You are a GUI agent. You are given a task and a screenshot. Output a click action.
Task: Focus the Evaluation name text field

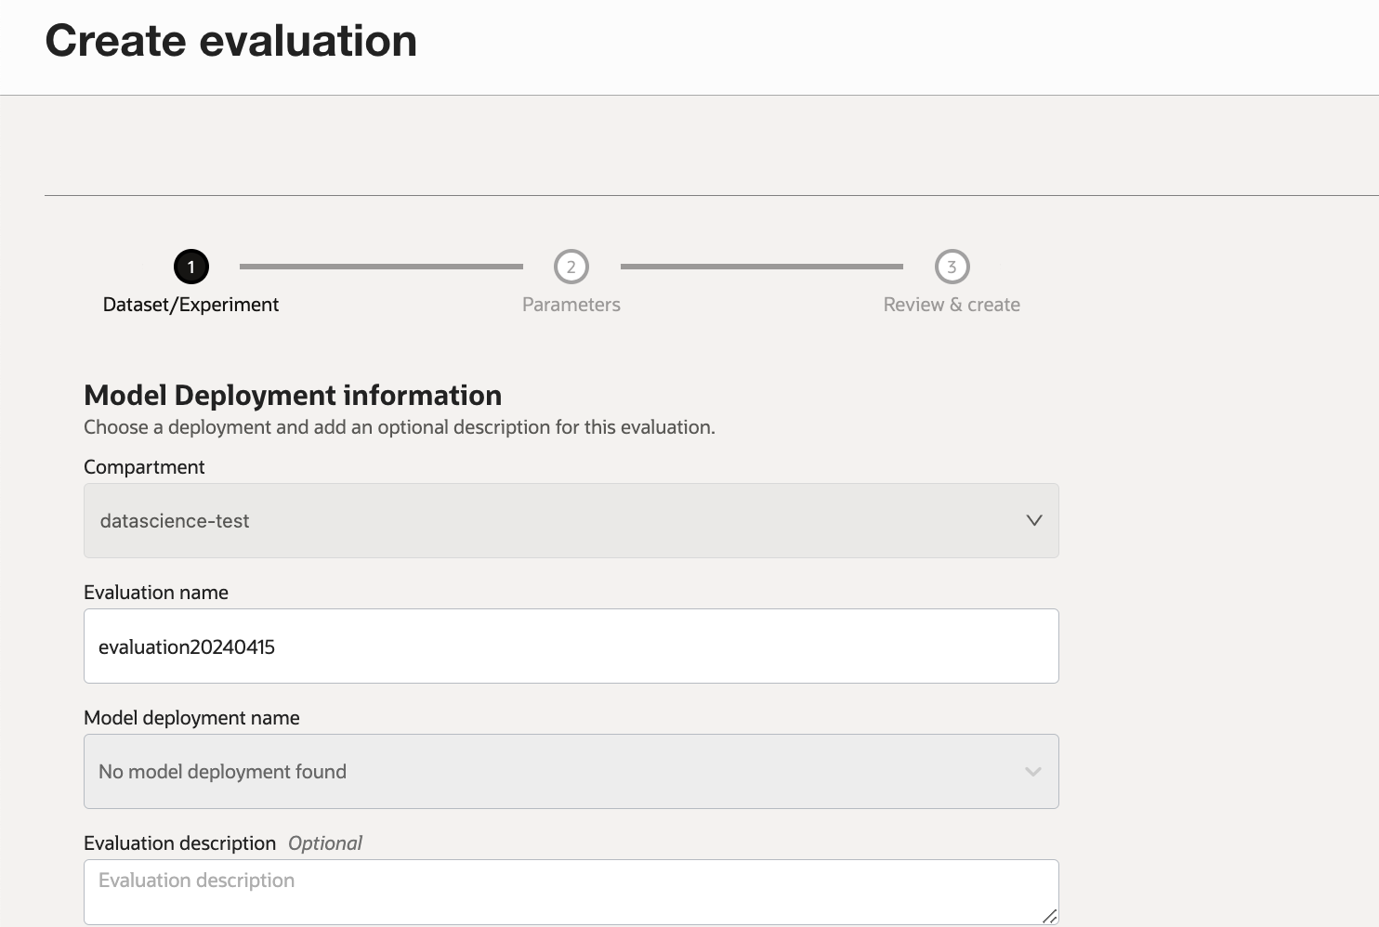click(571, 646)
